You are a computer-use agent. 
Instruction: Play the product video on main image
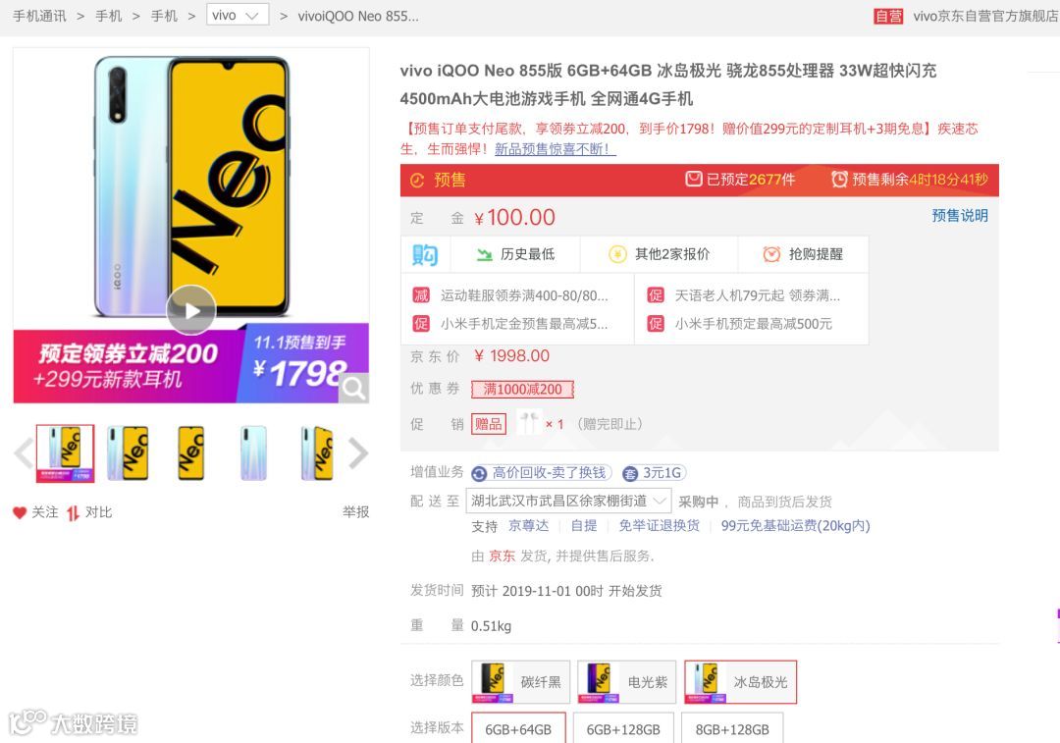pos(191,310)
